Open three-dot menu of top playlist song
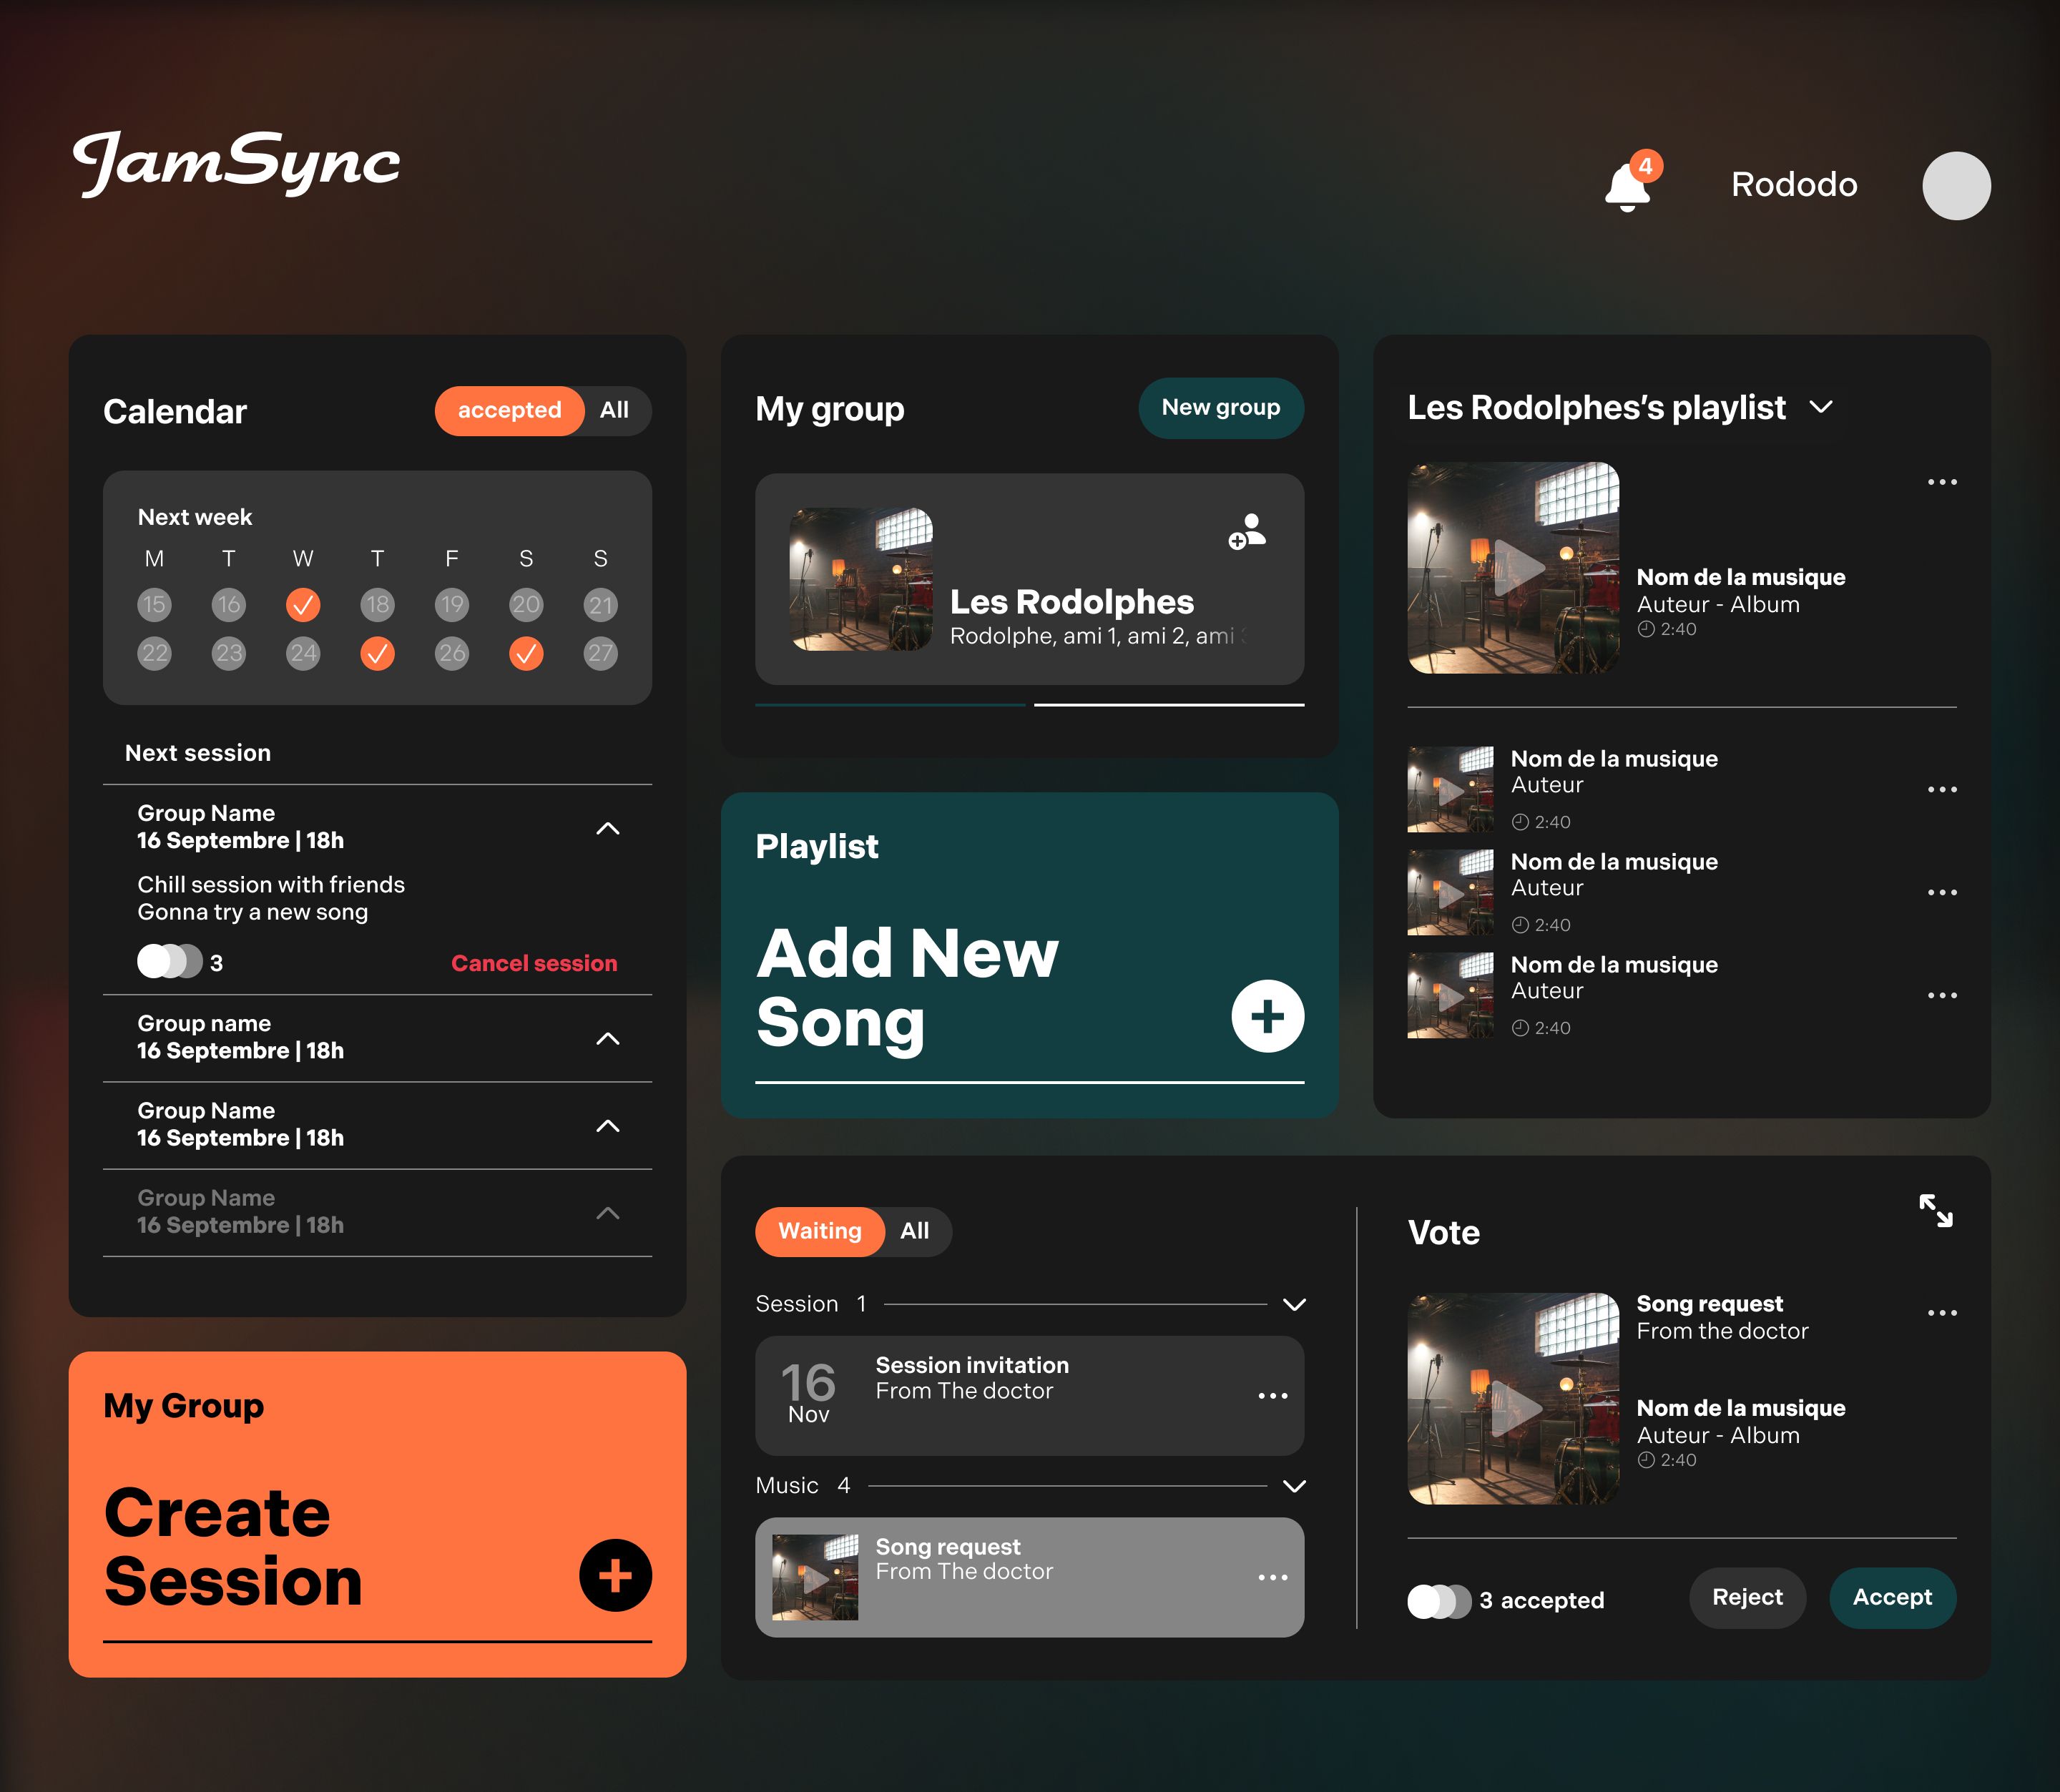The height and width of the screenshot is (1792, 2060). pos(1941,482)
